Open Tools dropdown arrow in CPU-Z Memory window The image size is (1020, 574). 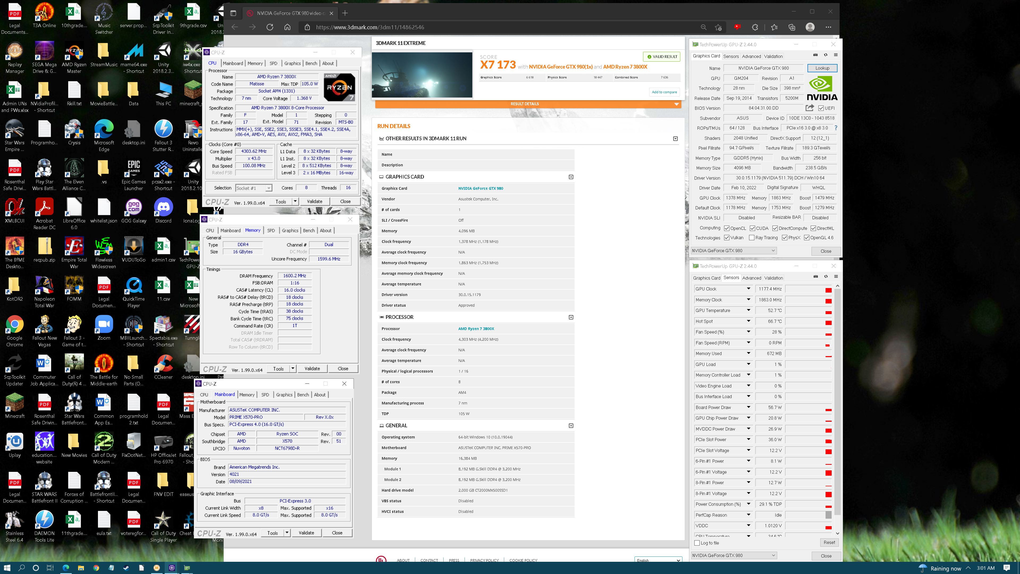point(293,369)
